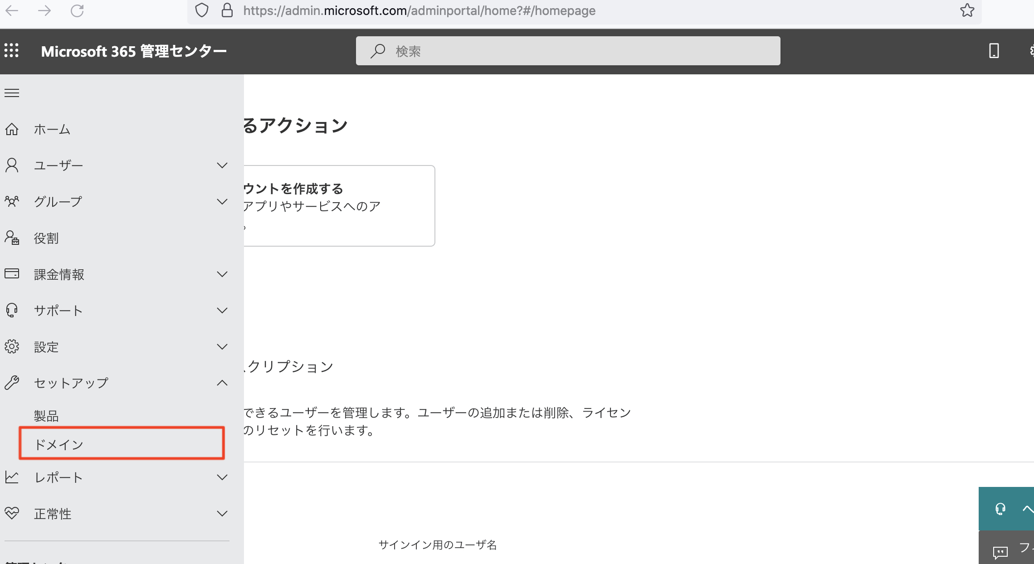
Task: Expand the ユーザー (Users) chevron
Action: click(x=222, y=165)
